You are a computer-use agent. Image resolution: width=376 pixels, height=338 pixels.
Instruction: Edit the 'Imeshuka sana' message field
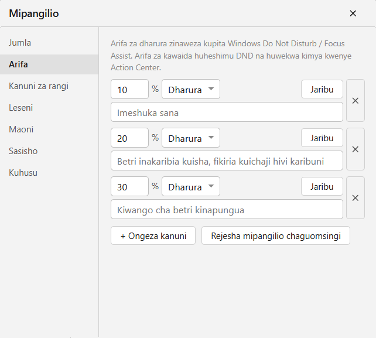tap(227, 112)
